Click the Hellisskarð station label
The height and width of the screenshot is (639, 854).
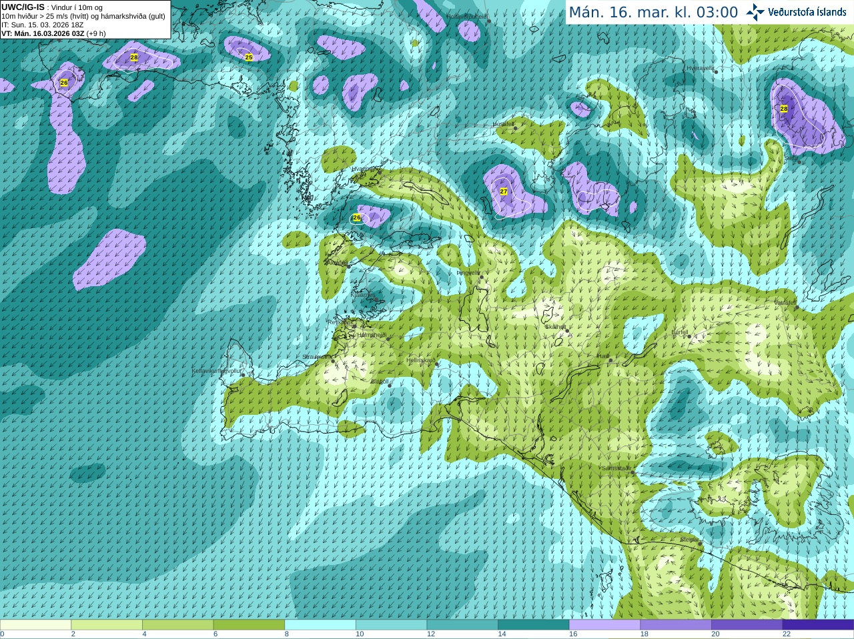click(421, 360)
